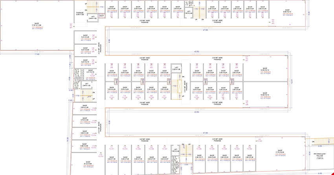Select the 153 TO 353 unit number
Image resolution: width=334 pixels, height=175 pixels.
(x=273, y=21)
